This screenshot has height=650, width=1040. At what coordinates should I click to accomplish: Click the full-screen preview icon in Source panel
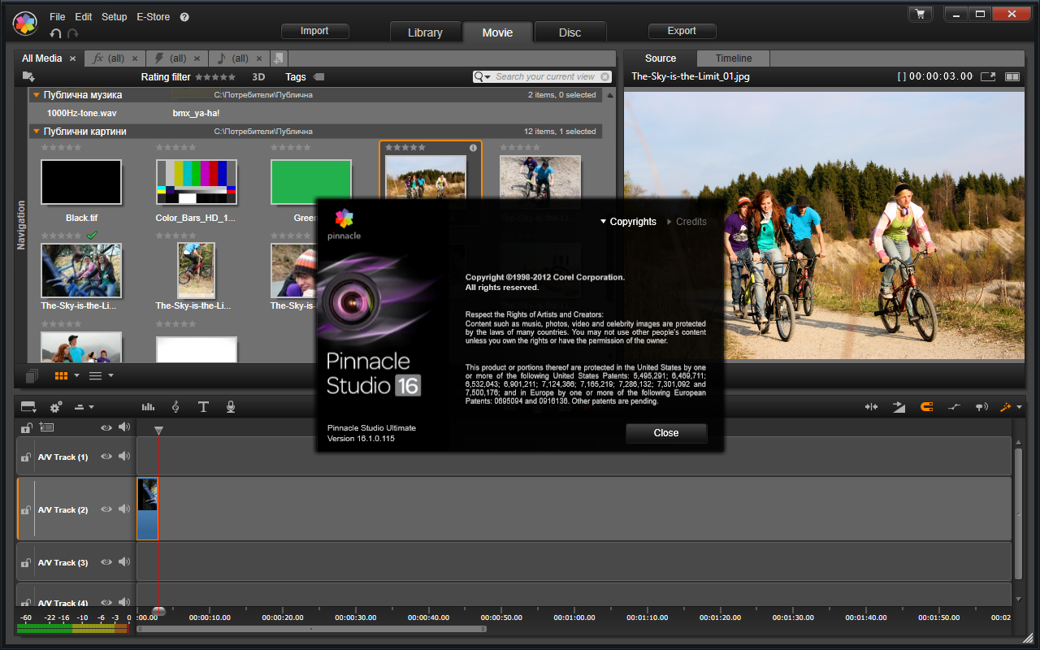tap(988, 76)
